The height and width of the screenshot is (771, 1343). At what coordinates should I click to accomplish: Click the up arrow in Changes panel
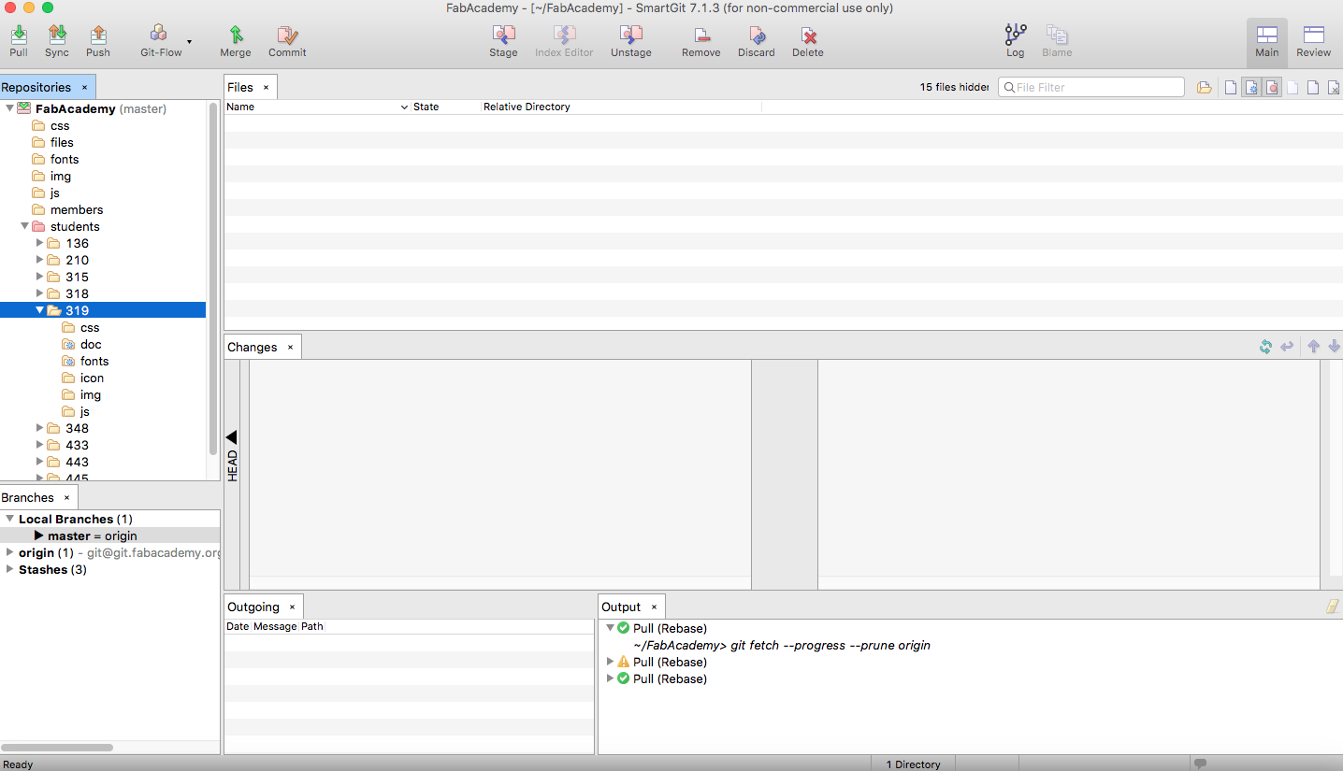(x=1313, y=347)
